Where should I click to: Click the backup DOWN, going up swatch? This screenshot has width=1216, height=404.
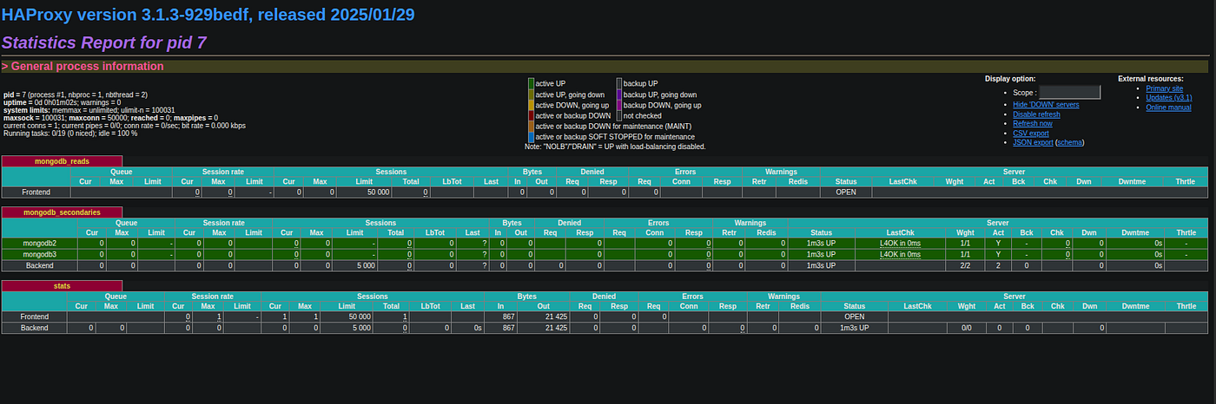(x=618, y=105)
